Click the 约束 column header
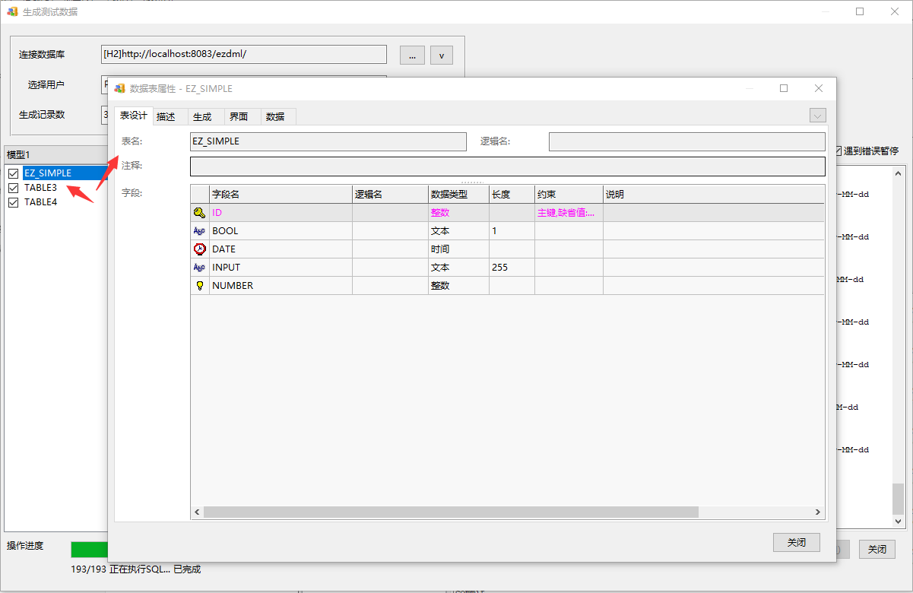The height and width of the screenshot is (593, 913). pyautogui.click(x=569, y=195)
